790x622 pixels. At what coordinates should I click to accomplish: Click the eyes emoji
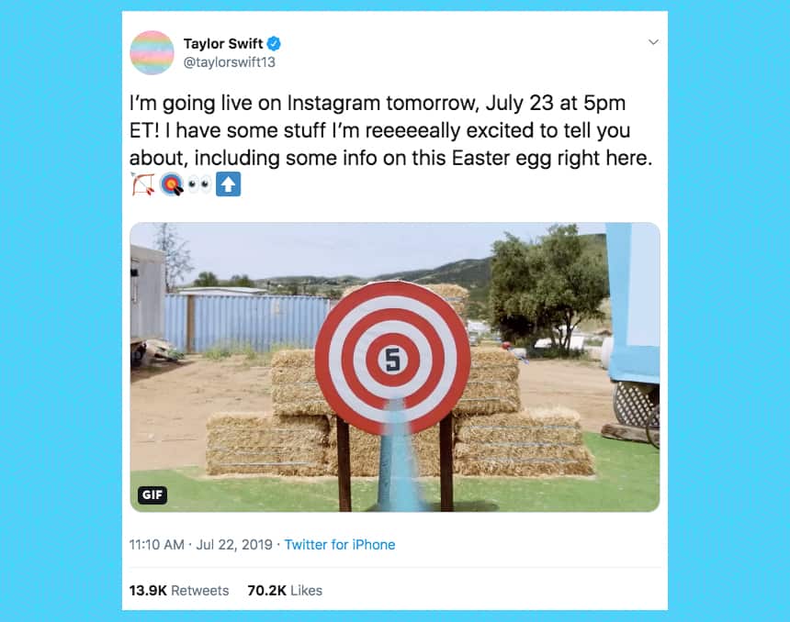(198, 184)
